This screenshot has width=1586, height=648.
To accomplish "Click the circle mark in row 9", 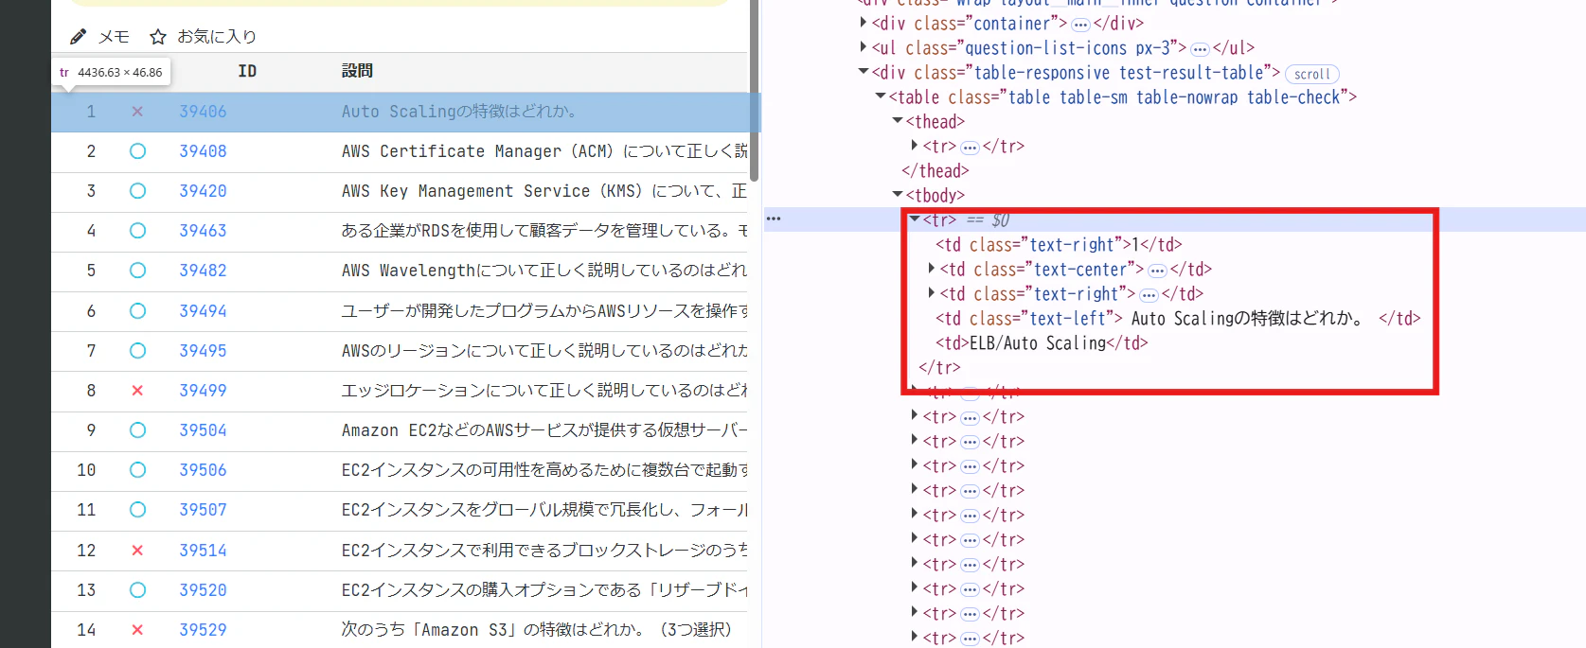I will 137,430.
